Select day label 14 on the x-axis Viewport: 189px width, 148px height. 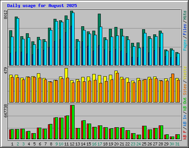click(x=83, y=144)
